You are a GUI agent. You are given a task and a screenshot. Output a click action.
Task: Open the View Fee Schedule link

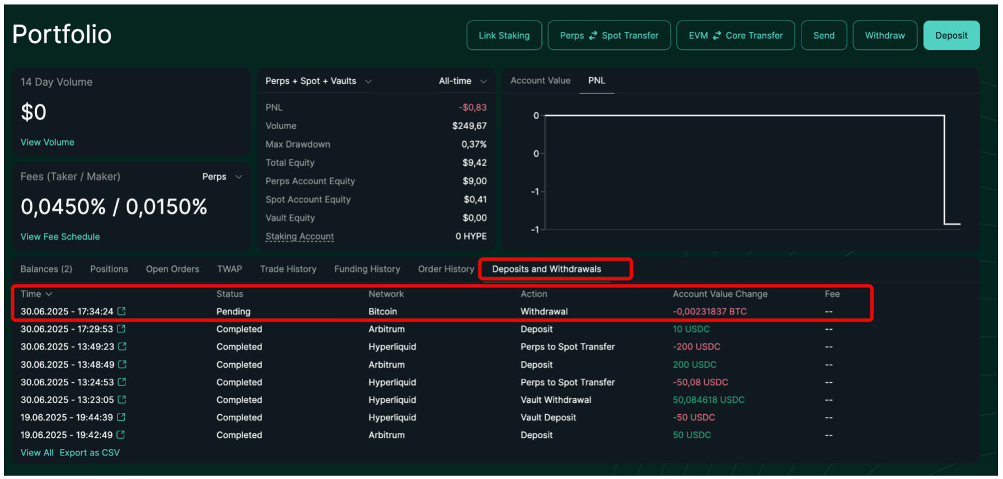pos(60,237)
